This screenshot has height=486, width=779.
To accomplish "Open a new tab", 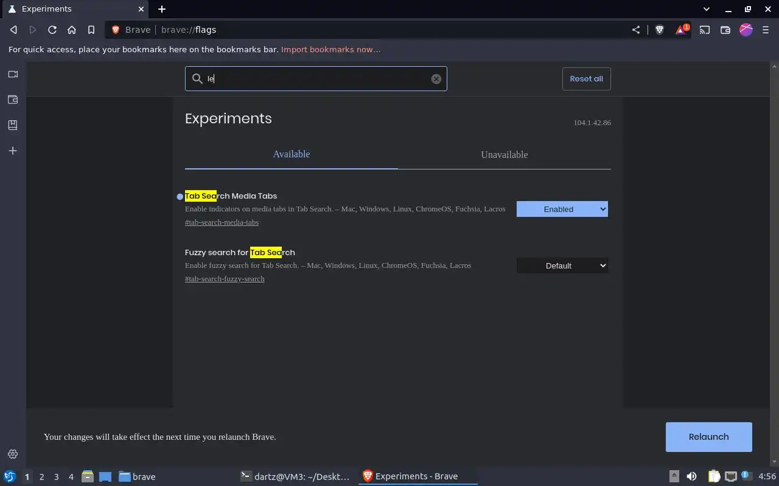I will pyautogui.click(x=162, y=9).
